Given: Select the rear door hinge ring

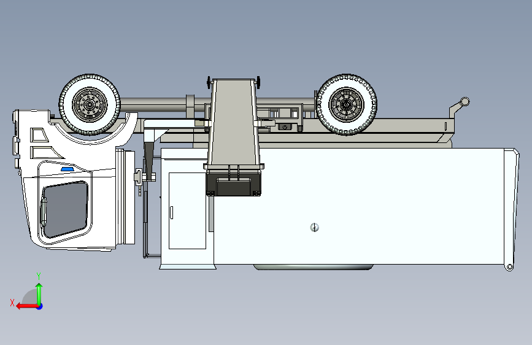Looking at the screenshot, I should (x=509, y=268).
